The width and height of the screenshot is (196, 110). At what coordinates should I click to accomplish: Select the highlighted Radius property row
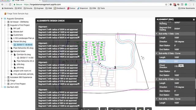pos(177,61)
